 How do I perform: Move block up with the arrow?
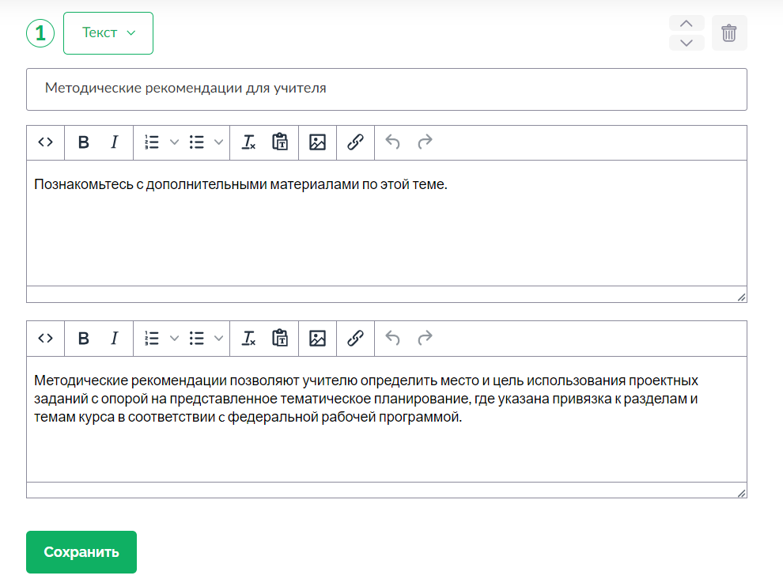687,24
